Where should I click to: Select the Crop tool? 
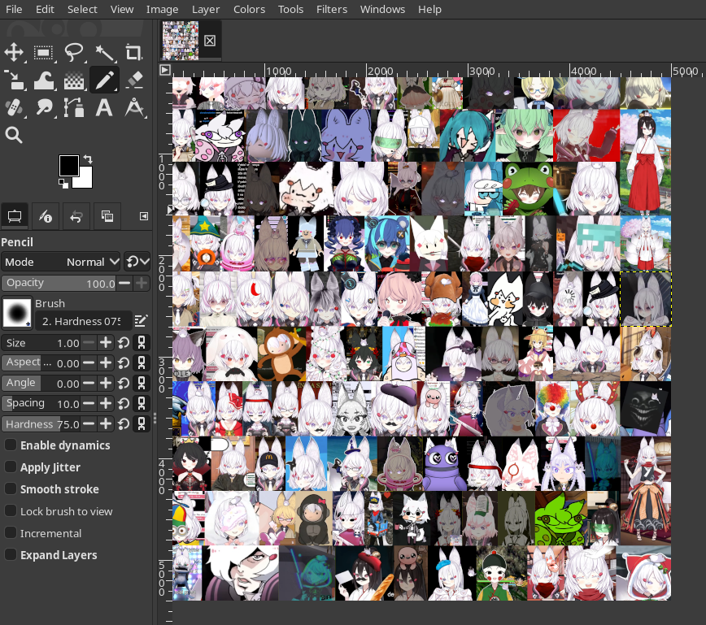(x=134, y=52)
